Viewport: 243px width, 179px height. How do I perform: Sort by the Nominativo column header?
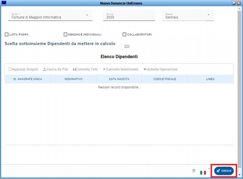click(x=73, y=79)
